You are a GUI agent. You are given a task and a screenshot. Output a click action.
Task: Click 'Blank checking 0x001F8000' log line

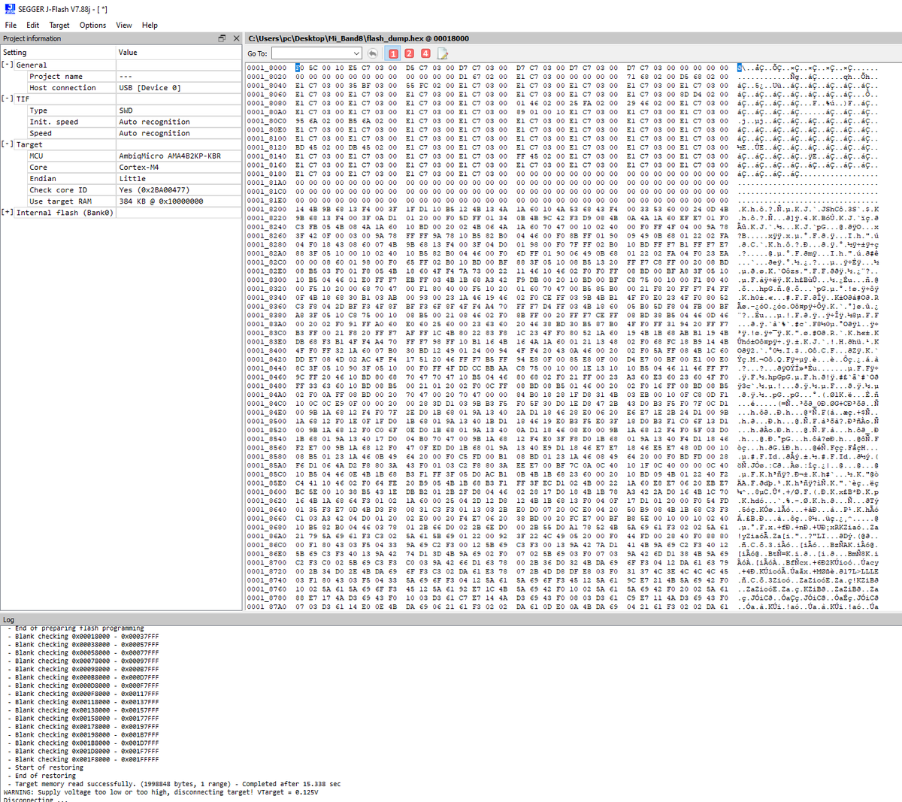(x=86, y=759)
